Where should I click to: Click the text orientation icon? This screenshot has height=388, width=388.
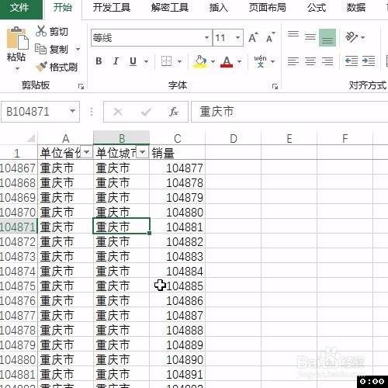[352, 37]
